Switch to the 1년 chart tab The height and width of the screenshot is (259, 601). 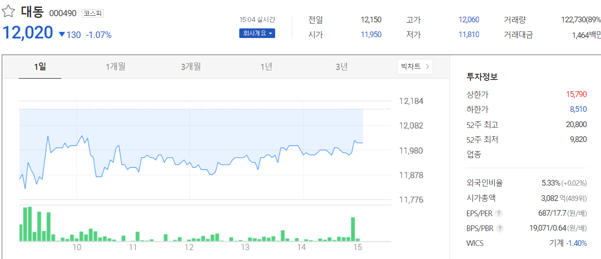266,66
